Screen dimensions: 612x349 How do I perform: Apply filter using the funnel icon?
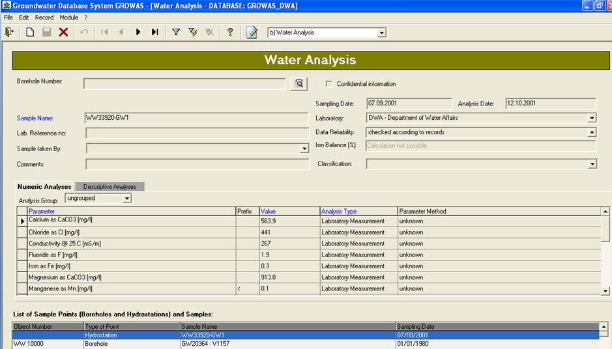pyautogui.click(x=176, y=32)
